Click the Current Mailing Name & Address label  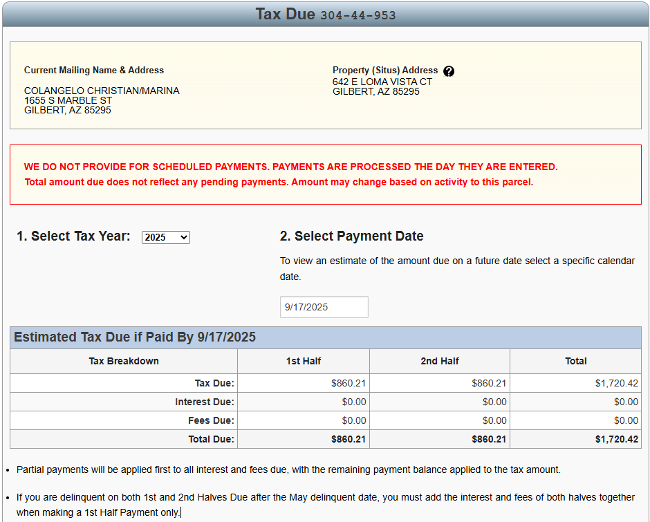(x=94, y=70)
